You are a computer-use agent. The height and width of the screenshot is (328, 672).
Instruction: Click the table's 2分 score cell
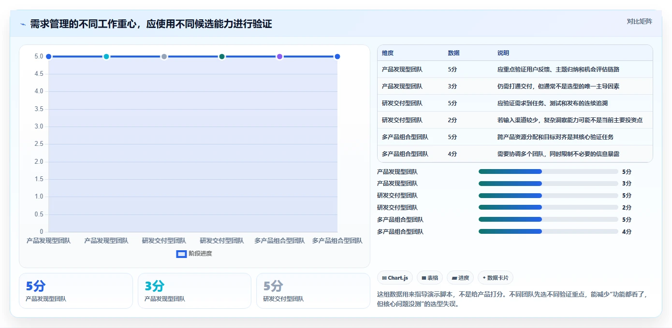point(453,120)
